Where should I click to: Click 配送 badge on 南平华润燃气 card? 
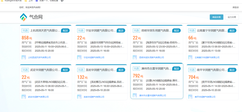[x=232, y=70]
